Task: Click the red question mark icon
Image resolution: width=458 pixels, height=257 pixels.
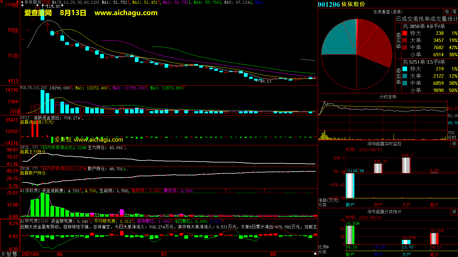Action: 18,2
